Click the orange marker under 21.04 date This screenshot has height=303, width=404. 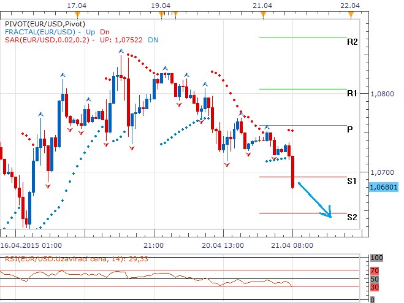click(262, 12)
